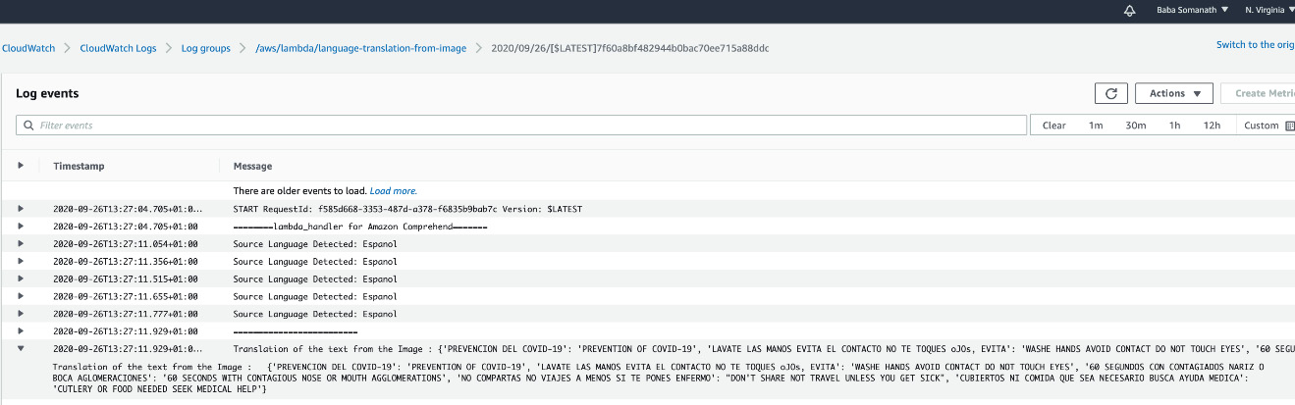
Task: Refresh the log events list
Action: click(1111, 93)
